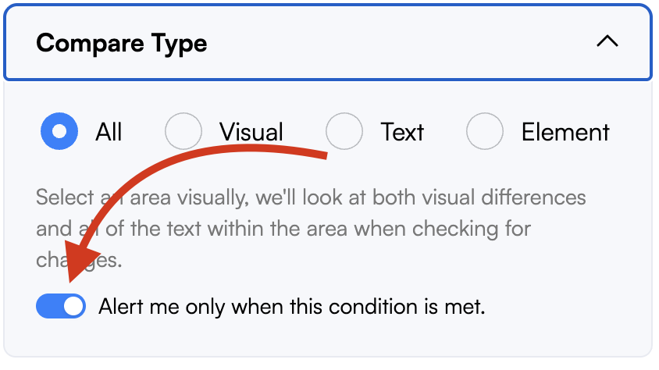Click "Alert me only when this condition is met" label
This screenshot has width=659, height=370.
click(x=292, y=307)
